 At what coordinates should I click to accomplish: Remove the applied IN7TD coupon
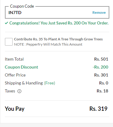99,13
